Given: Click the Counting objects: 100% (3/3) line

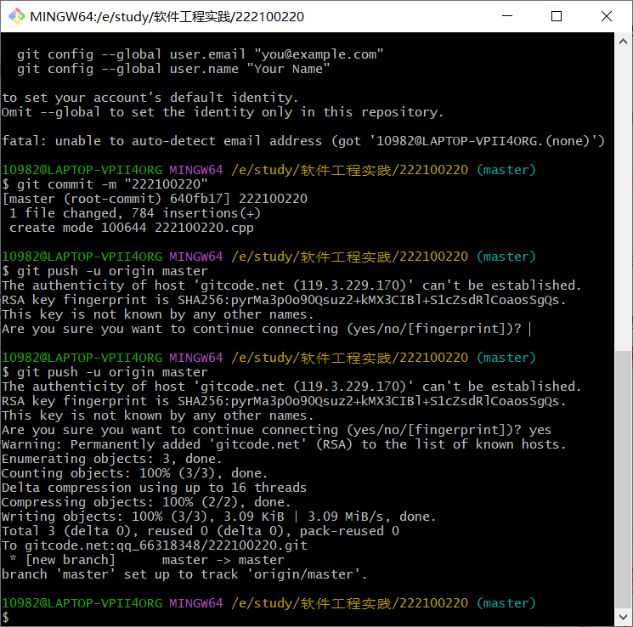Looking at the screenshot, I should (135, 473).
